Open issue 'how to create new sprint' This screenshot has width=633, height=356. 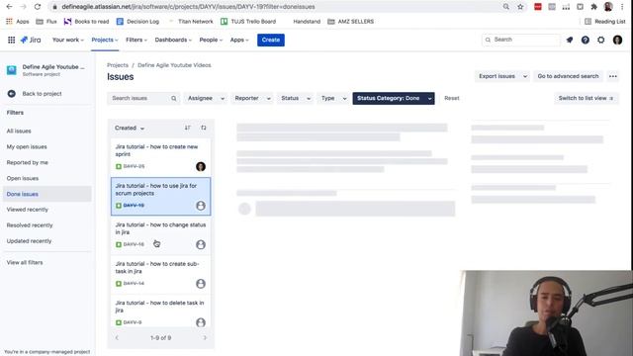point(160,156)
